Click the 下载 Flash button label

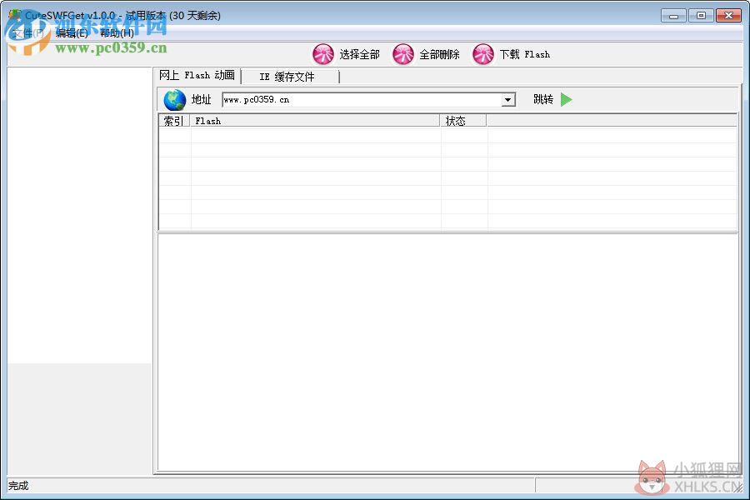(x=525, y=54)
